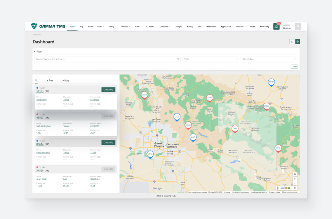Click the search magnifier icon

(178, 59)
